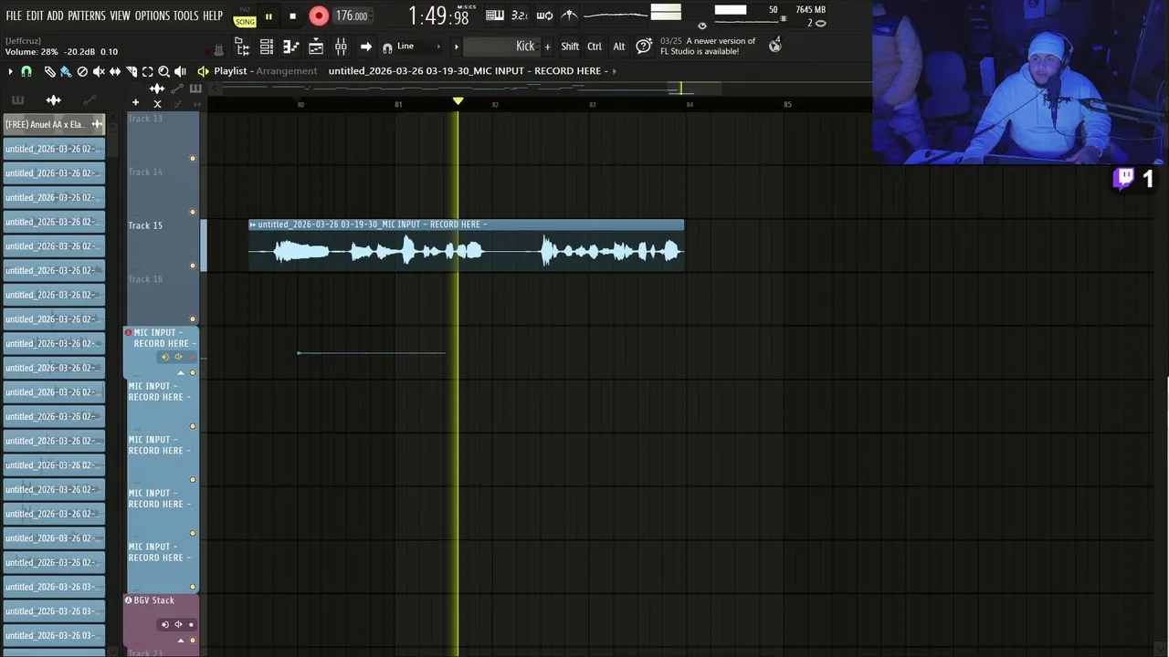Screen dimensions: 1169x657
Task: Open the EDIT menu
Action: click(x=35, y=16)
